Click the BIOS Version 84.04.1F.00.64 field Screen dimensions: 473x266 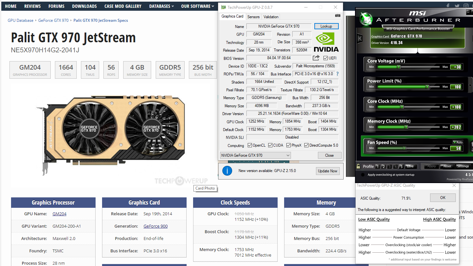click(x=279, y=58)
